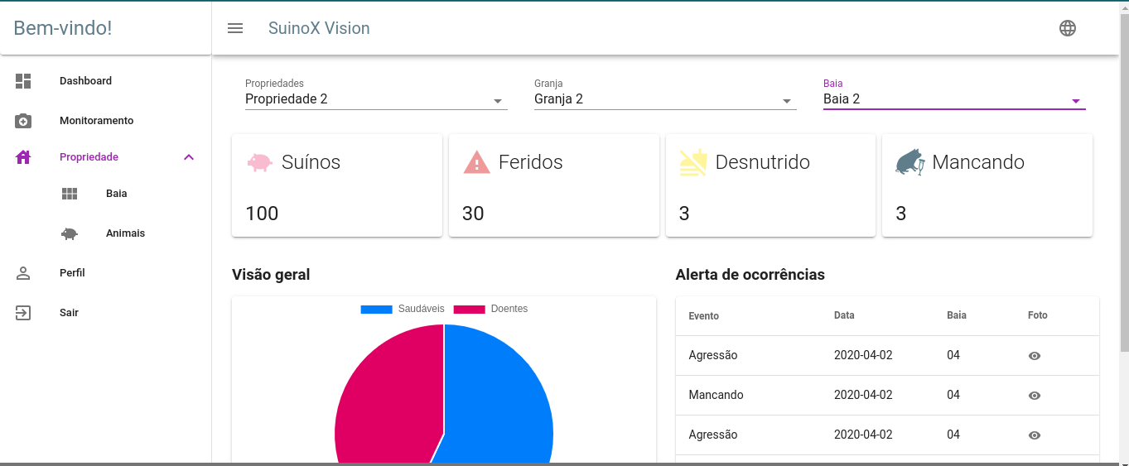Click Sair to log out

[x=106, y=313]
